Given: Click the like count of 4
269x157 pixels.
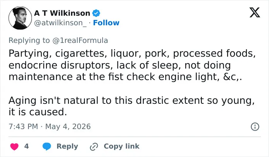Looking at the screenshot, I should pyautogui.click(x=27, y=146).
